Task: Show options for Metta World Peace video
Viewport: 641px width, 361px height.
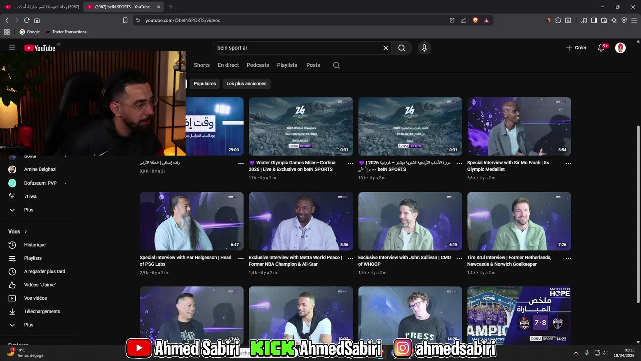Action: 350,259
